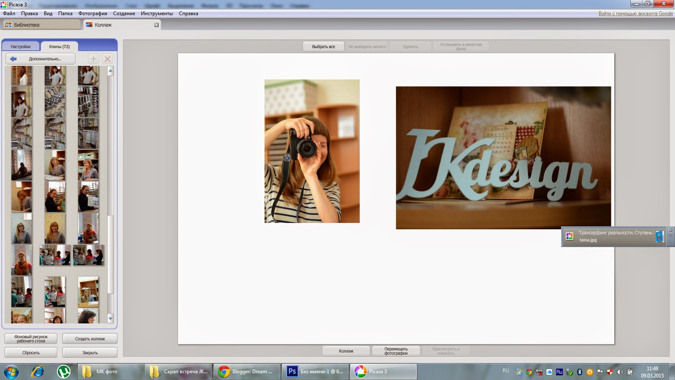Click the blue back arrow icon in Clips panel
The width and height of the screenshot is (675, 380).
(x=13, y=59)
